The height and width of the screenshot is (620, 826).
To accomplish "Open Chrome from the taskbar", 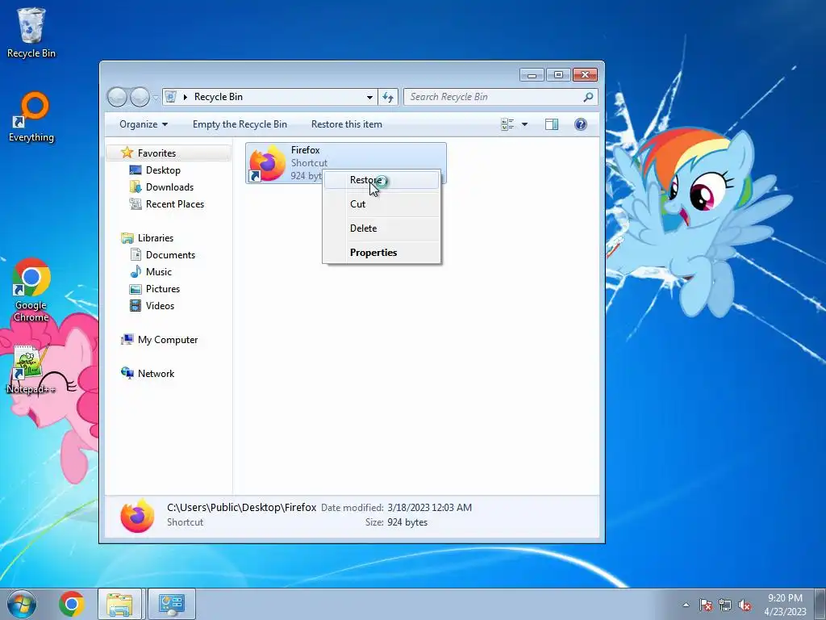I will point(72,604).
